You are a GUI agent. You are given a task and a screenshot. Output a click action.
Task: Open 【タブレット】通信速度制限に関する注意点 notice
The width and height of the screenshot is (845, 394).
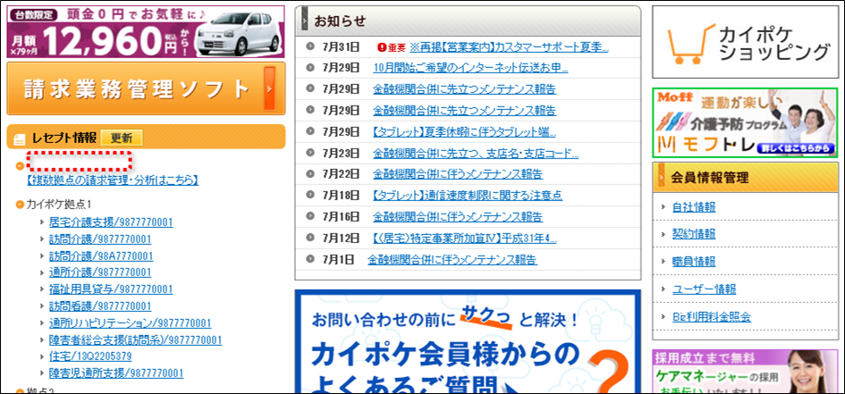pyautogui.click(x=468, y=196)
